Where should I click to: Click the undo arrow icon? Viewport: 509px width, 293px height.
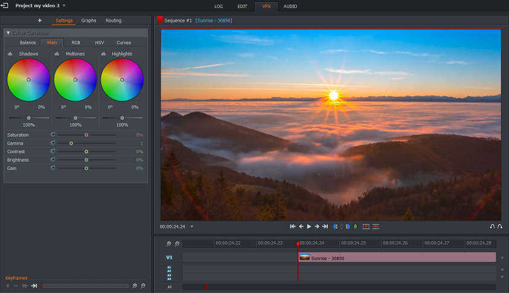(492, 226)
